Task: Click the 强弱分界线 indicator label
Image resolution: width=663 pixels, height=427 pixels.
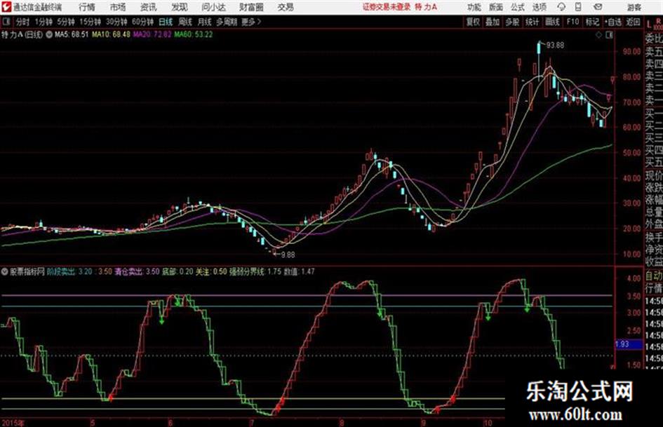Action: coord(246,271)
